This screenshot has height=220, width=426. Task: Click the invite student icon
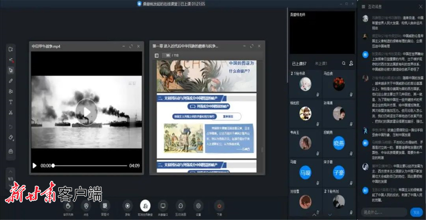[x=351, y=63]
